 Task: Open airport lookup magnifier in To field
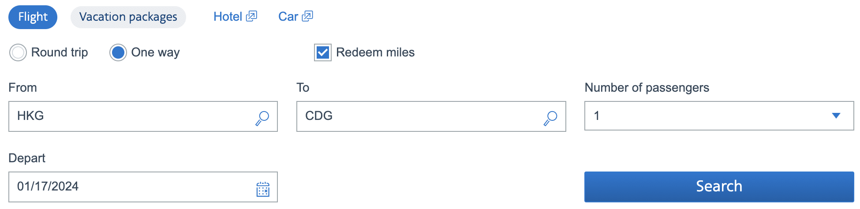coord(550,118)
